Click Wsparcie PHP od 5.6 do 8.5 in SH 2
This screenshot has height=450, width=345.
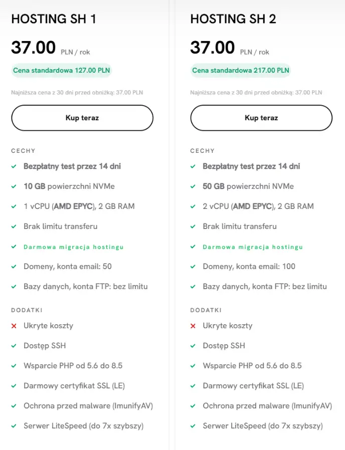tap(252, 366)
